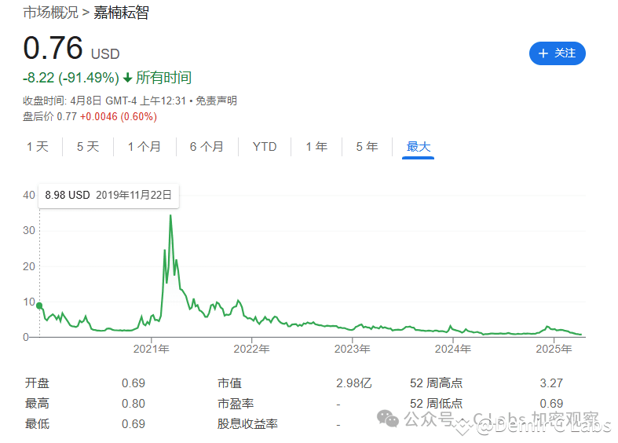The height and width of the screenshot is (443, 618).
Task: Click the 40 y-axis label
Action: [x=29, y=195]
